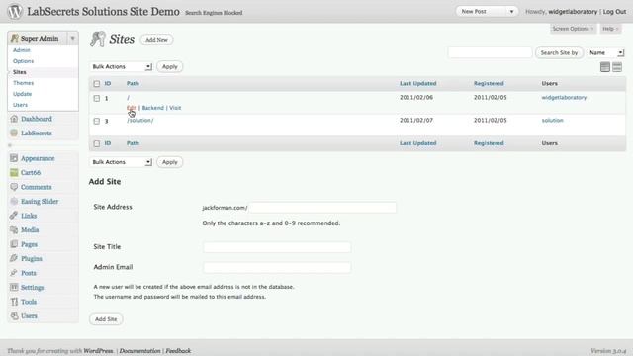This screenshot has height=356, width=633.
Task: Open the bottom Bulk Actions dropdown
Action: (121, 162)
